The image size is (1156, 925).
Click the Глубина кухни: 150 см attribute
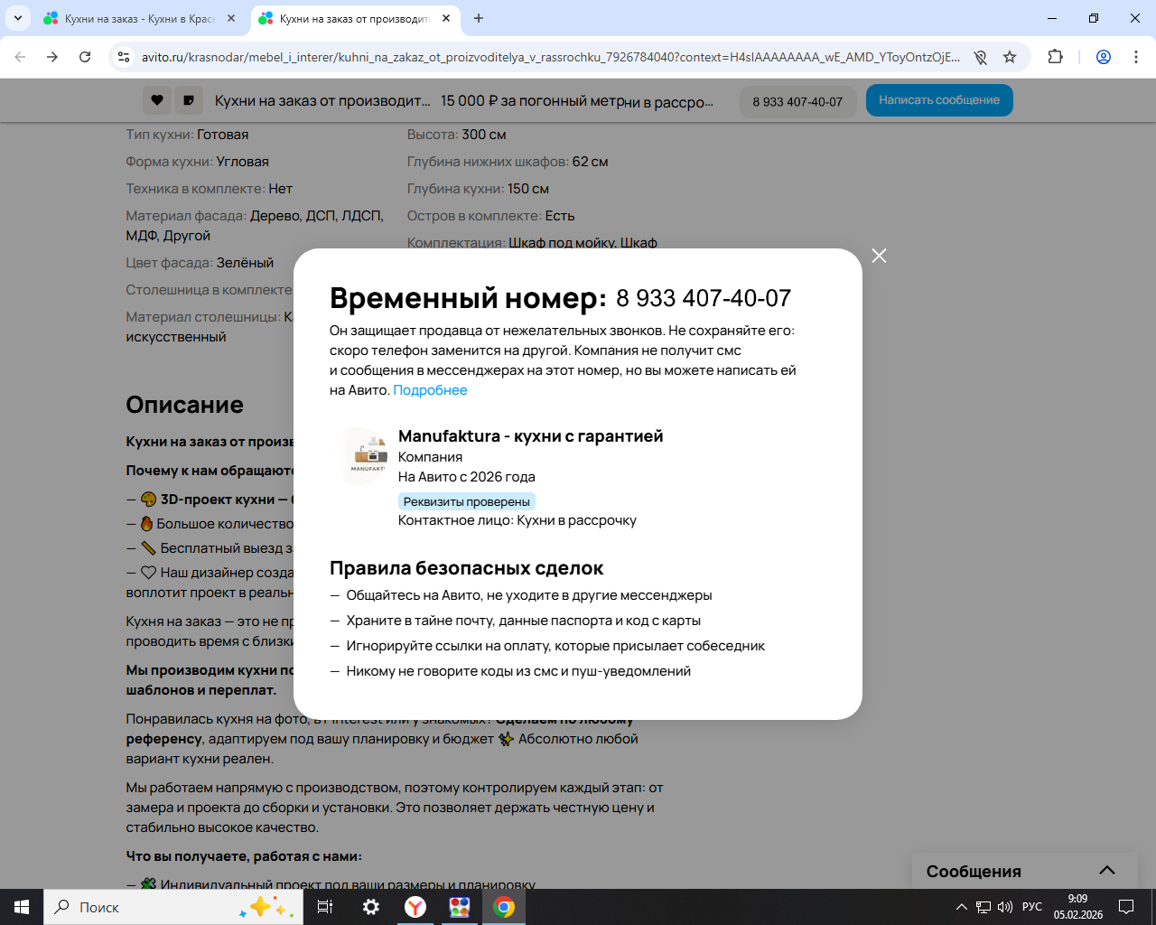pyautogui.click(x=478, y=189)
